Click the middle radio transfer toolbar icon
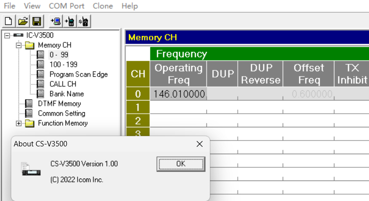The width and height of the screenshot is (369, 201). coord(69,21)
